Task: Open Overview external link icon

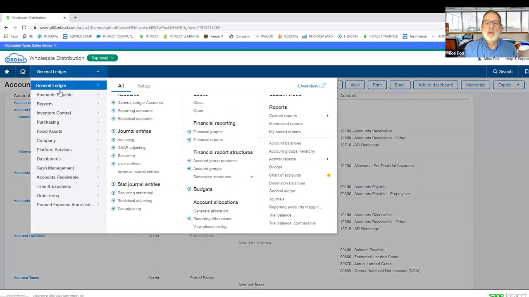Action: click(322, 86)
